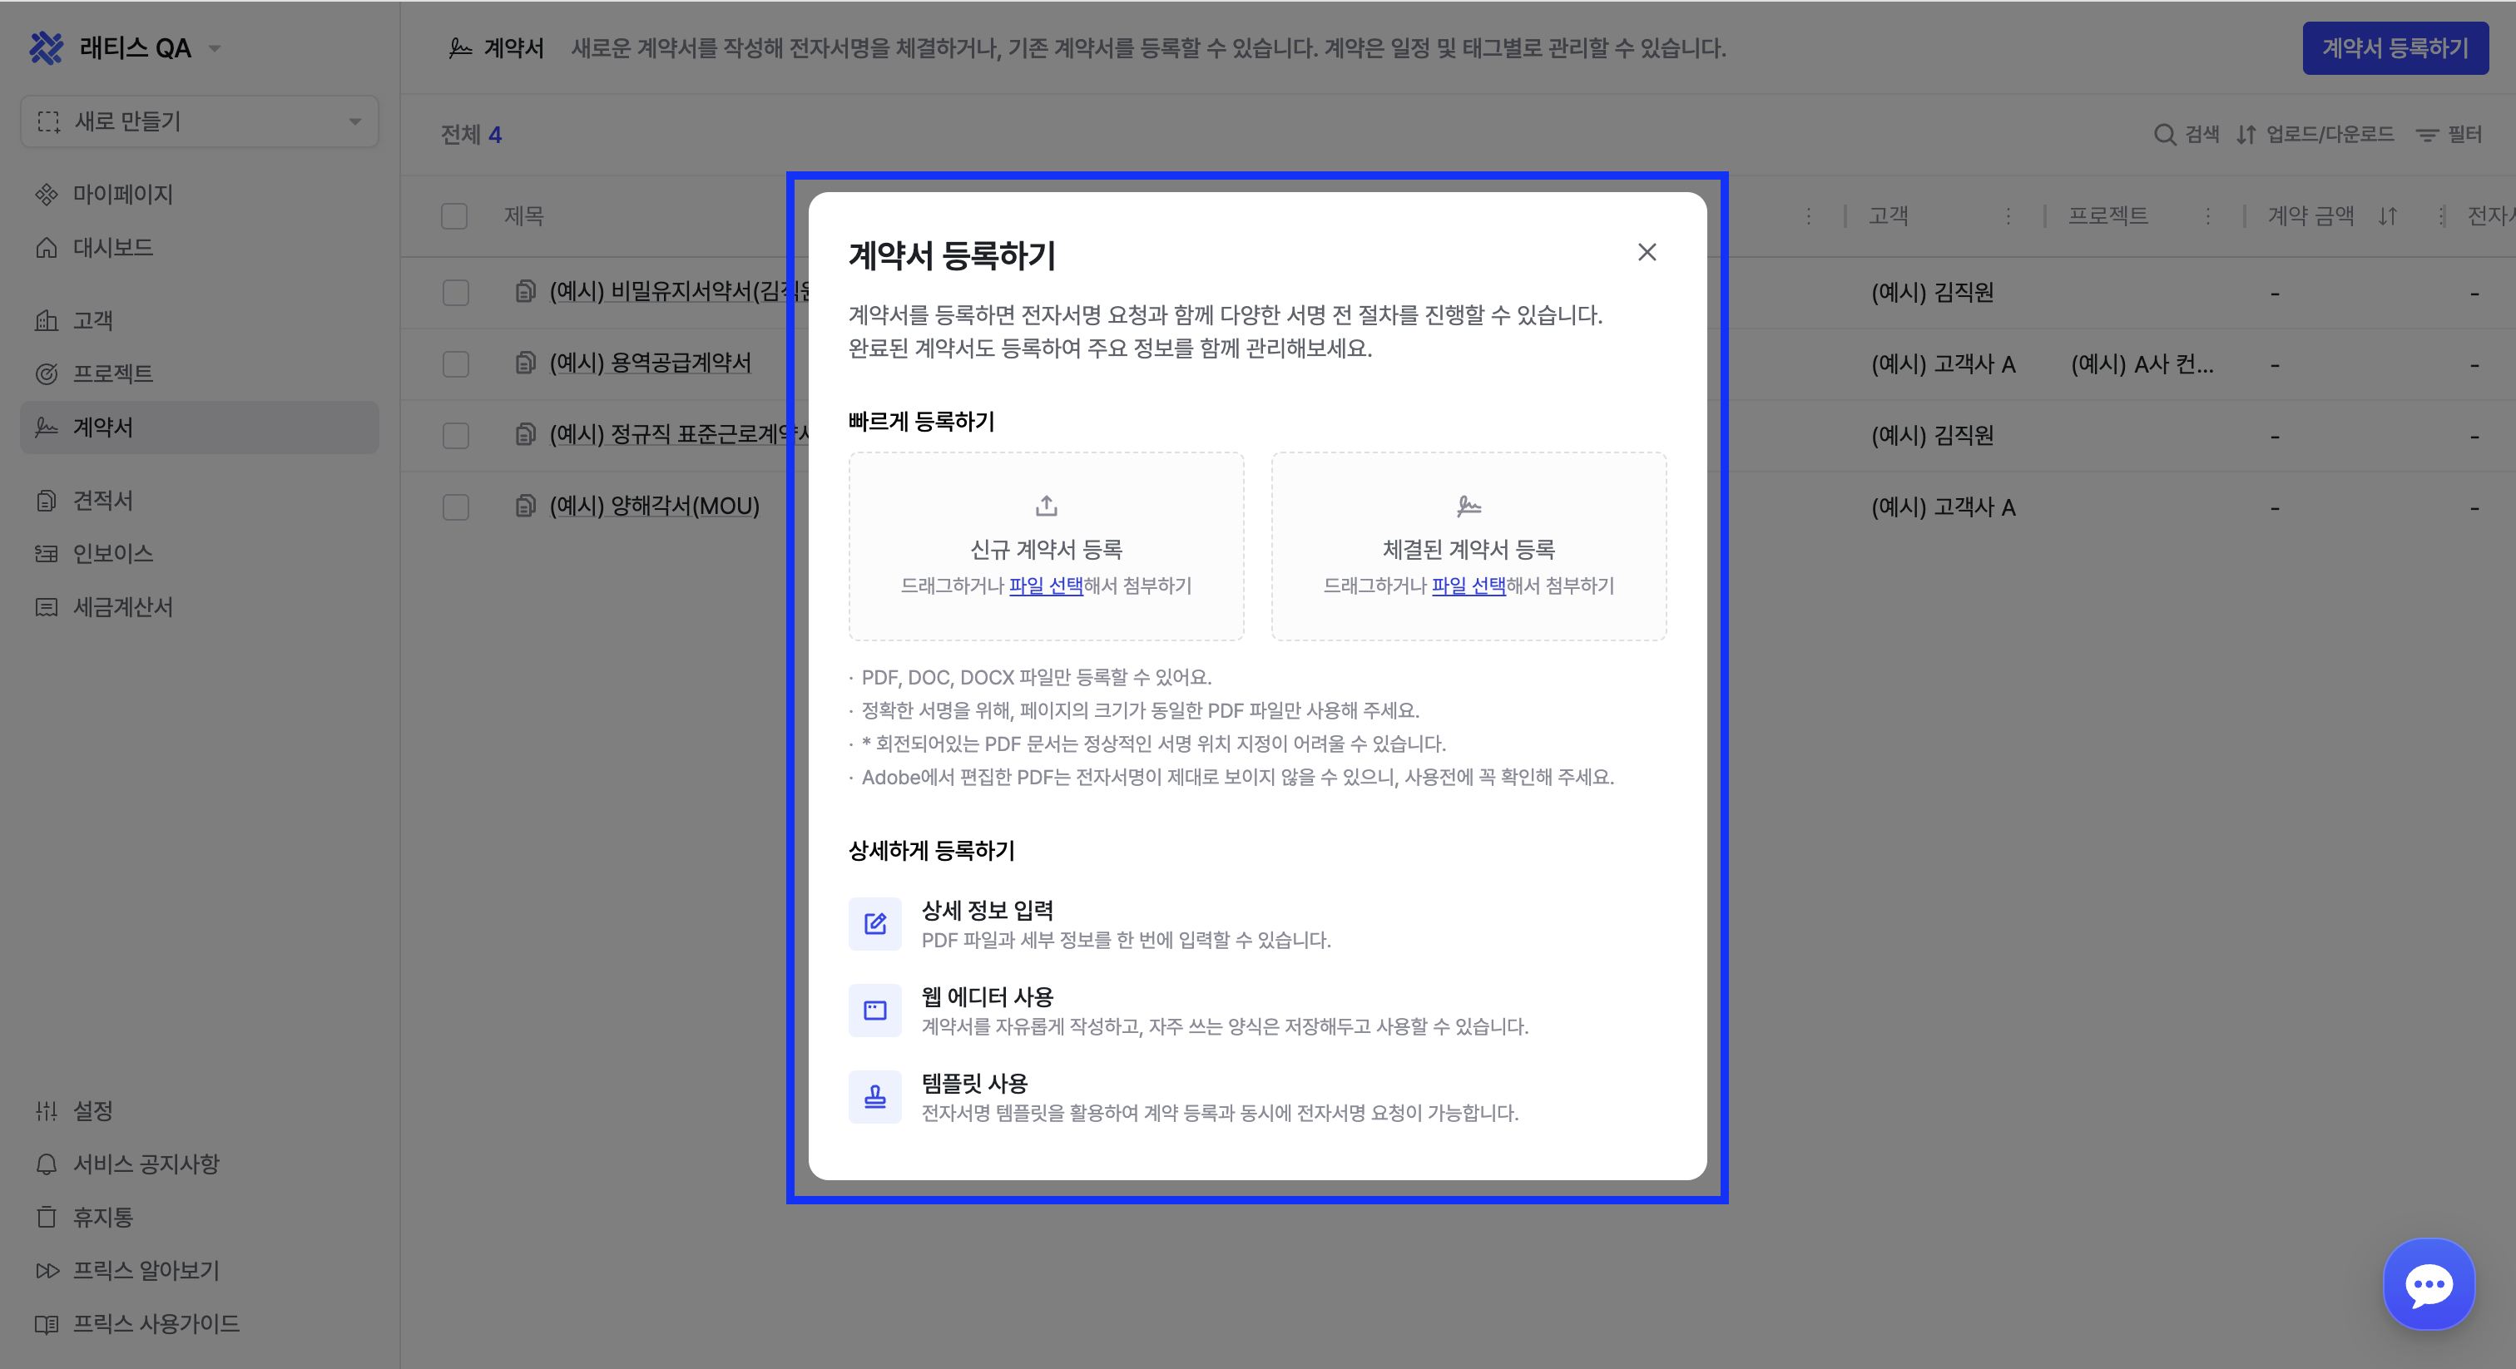Open the 래티스 QA workspace dropdown
Viewport: 2516px width, 1369px height.
click(215, 49)
